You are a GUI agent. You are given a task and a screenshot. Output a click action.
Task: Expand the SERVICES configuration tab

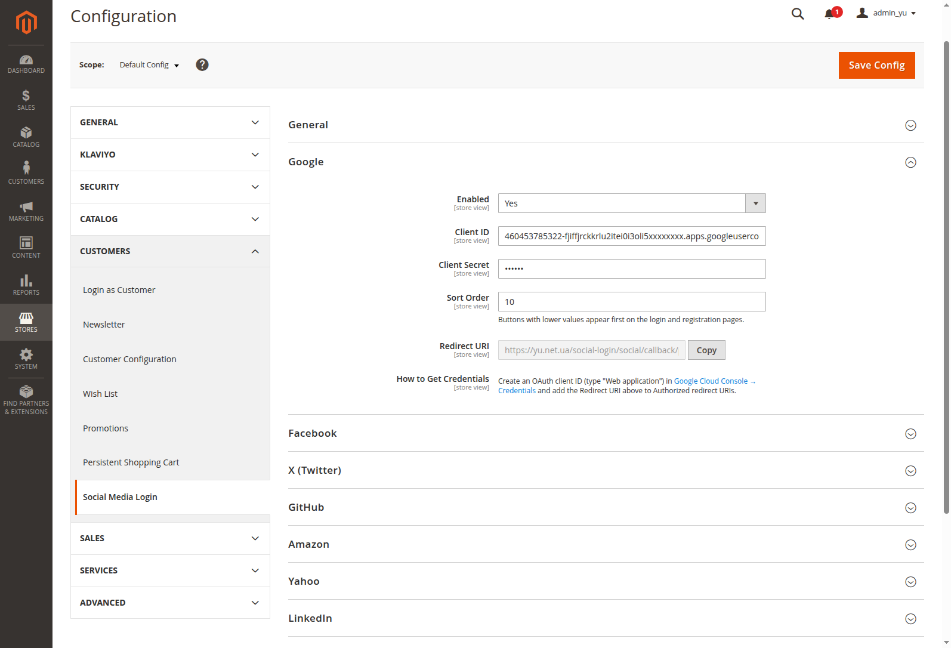170,570
